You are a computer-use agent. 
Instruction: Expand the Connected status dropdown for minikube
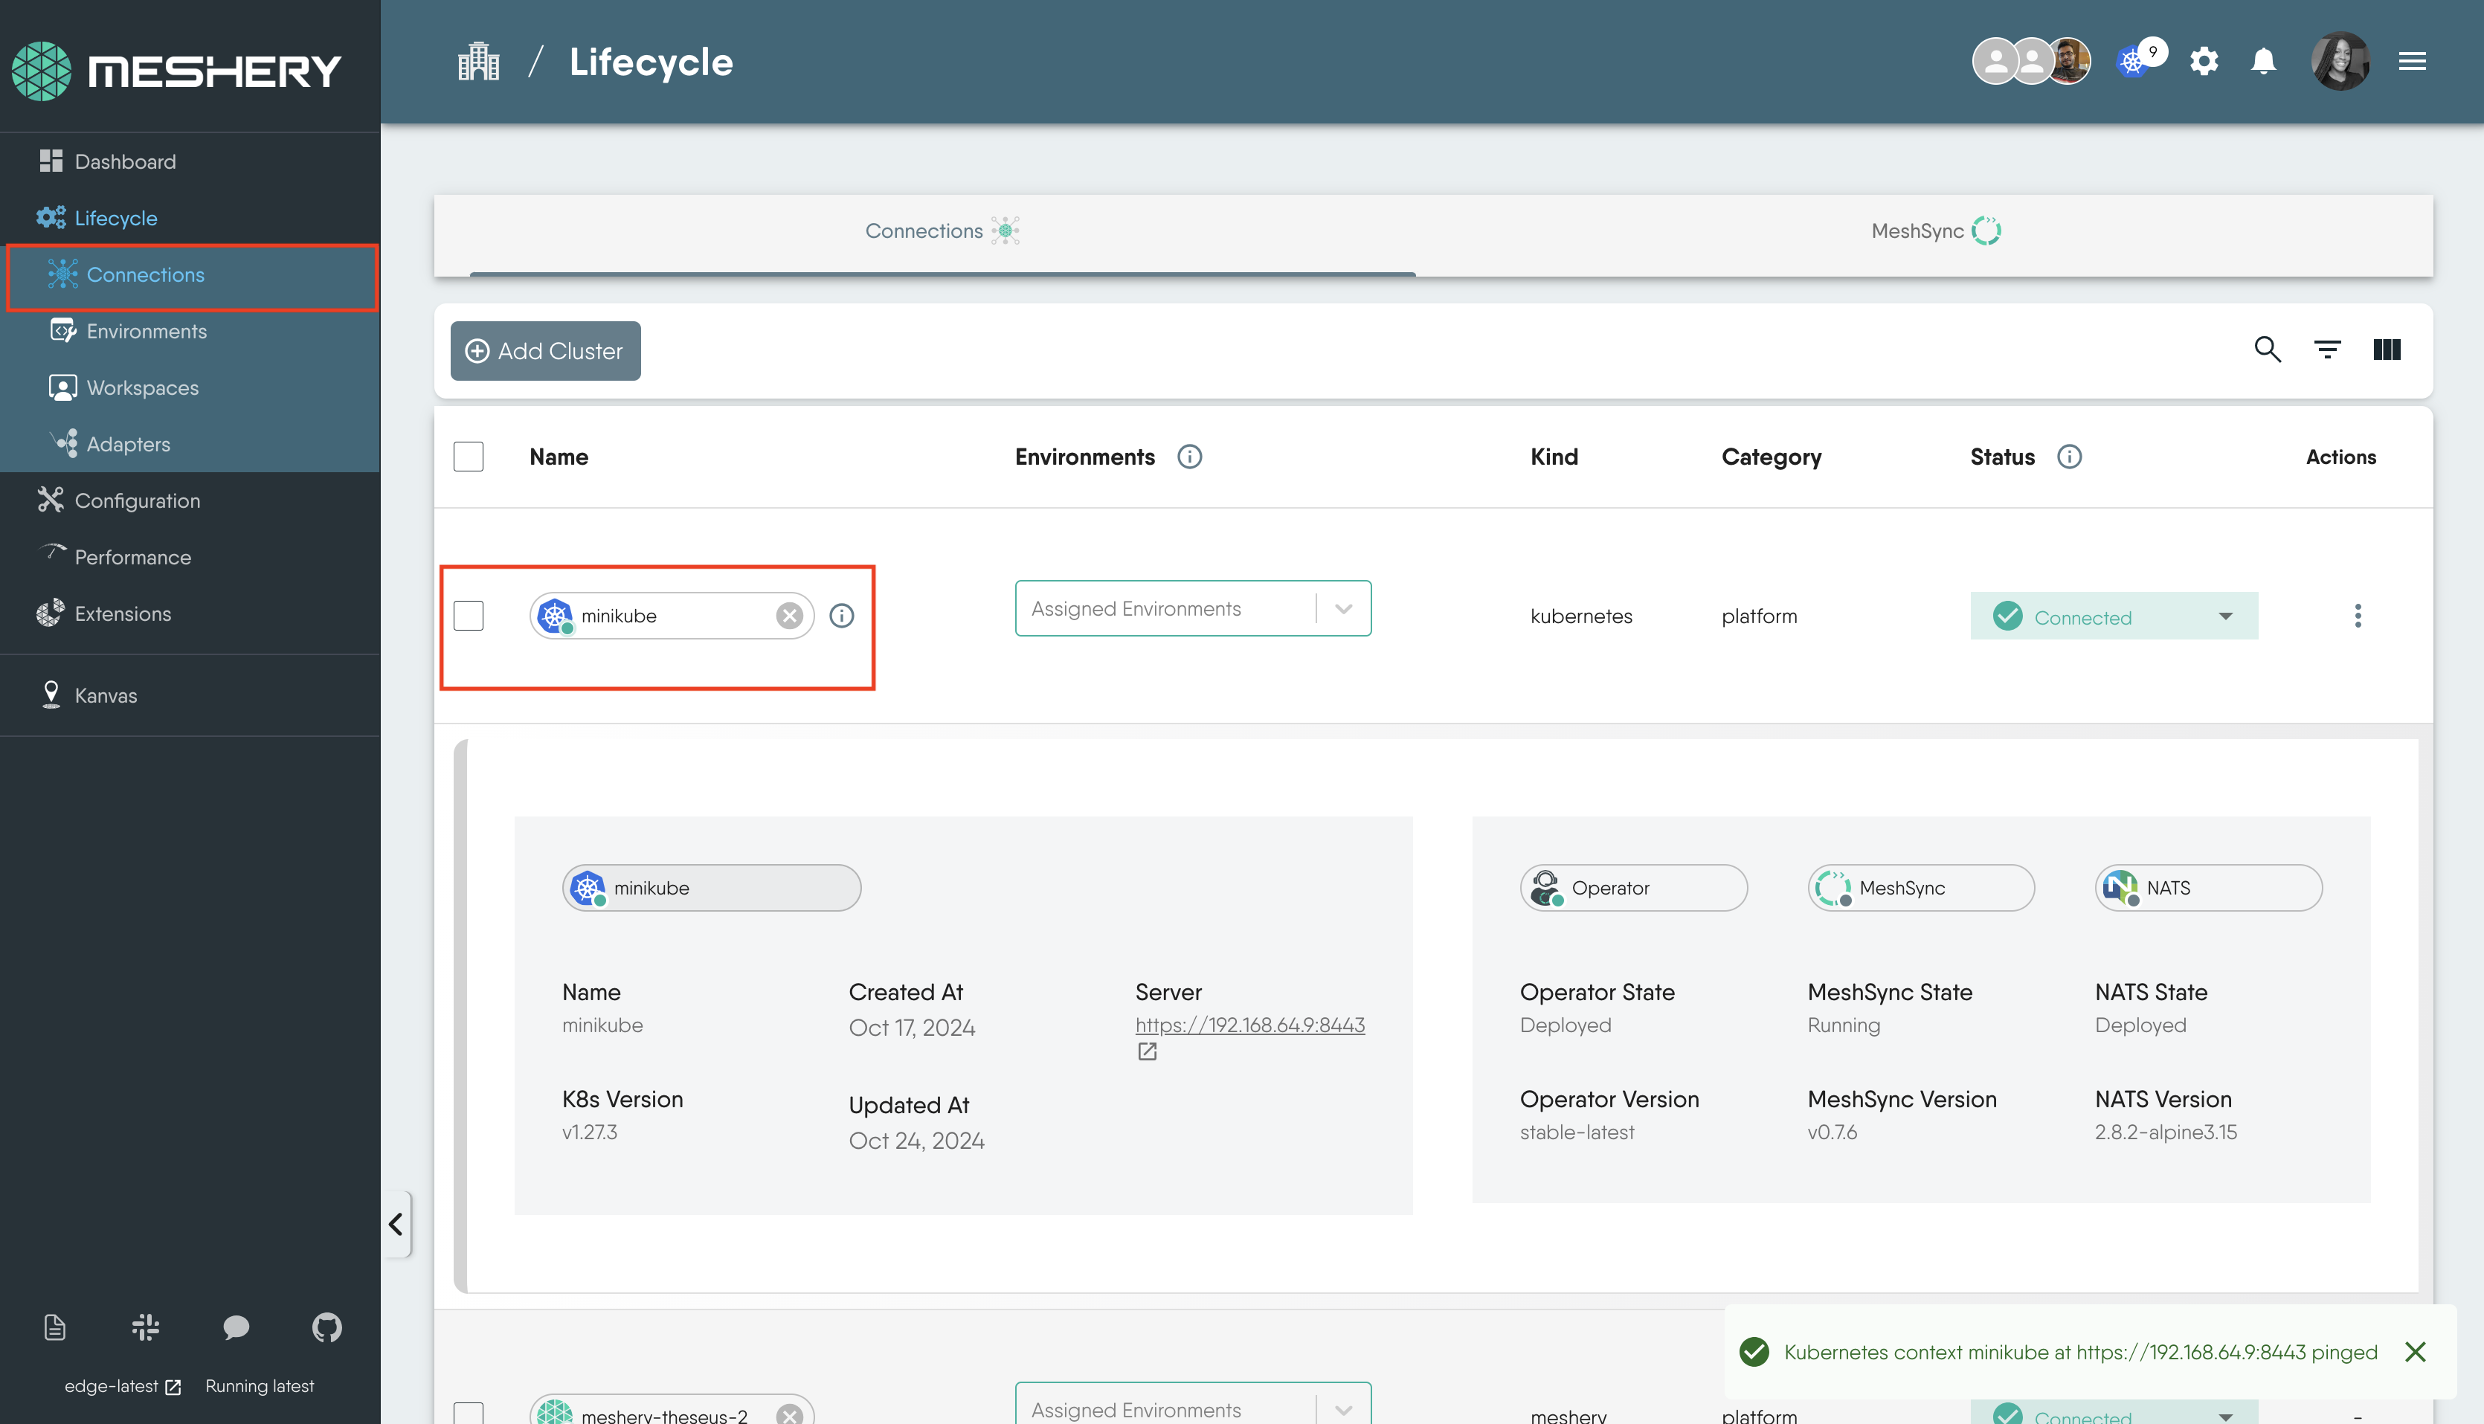(x=2224, y=616)
